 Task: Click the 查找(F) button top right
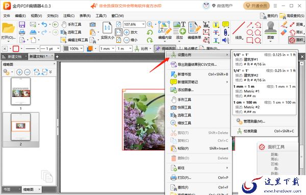click(269, 16)
